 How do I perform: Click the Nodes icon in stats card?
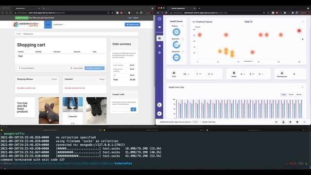pyautogui.click(x=234, y=73)
